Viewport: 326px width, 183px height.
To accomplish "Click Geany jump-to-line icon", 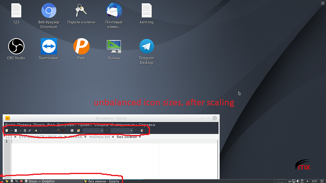I will [x=136, y=131].
